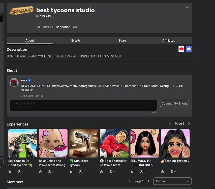
Task: Click thumbs-up icon under SELL WIGS TO CURE BALDNESS
Action: tap(132, 172)
